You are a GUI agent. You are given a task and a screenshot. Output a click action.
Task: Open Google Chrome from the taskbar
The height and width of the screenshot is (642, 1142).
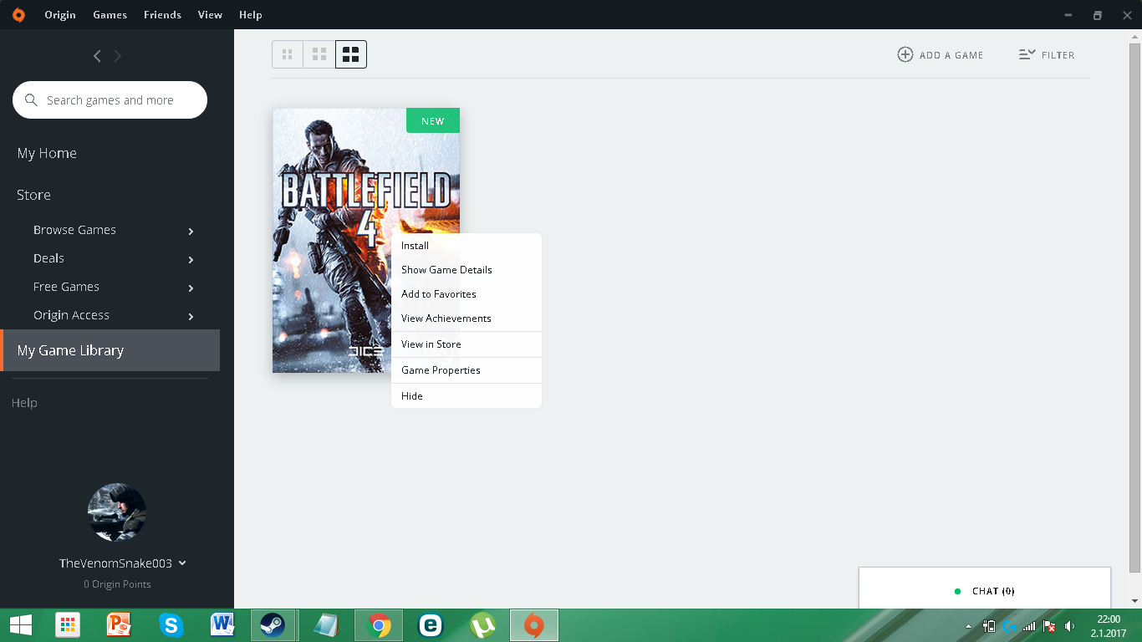[379, 625]
